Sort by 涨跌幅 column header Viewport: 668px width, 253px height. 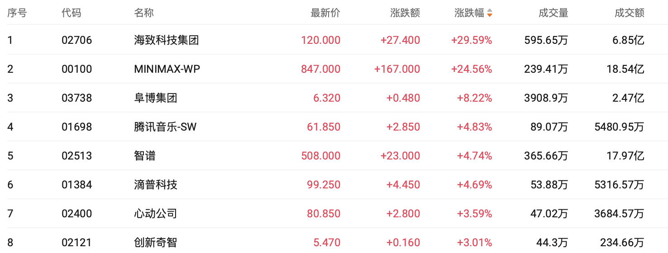tap(469, 13)
